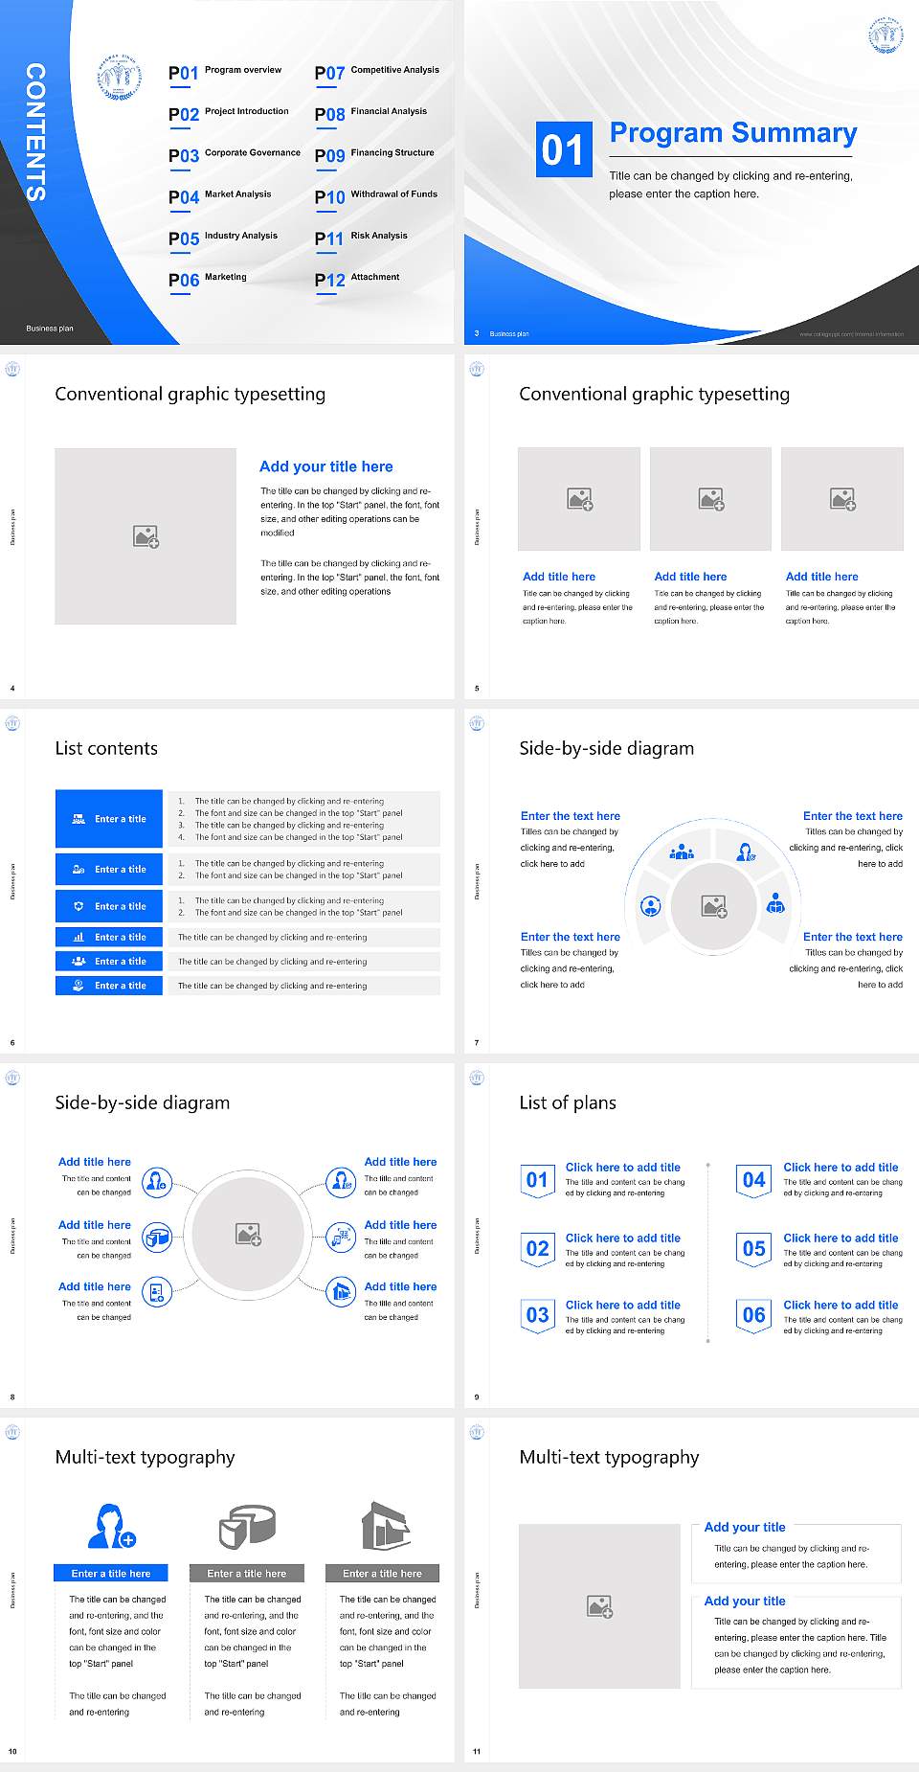Image resolution: width=919 pixels, height=1772 pixels.
Task: Select the ID card icon in the circle diagram
Action: tap(157, 1293)
